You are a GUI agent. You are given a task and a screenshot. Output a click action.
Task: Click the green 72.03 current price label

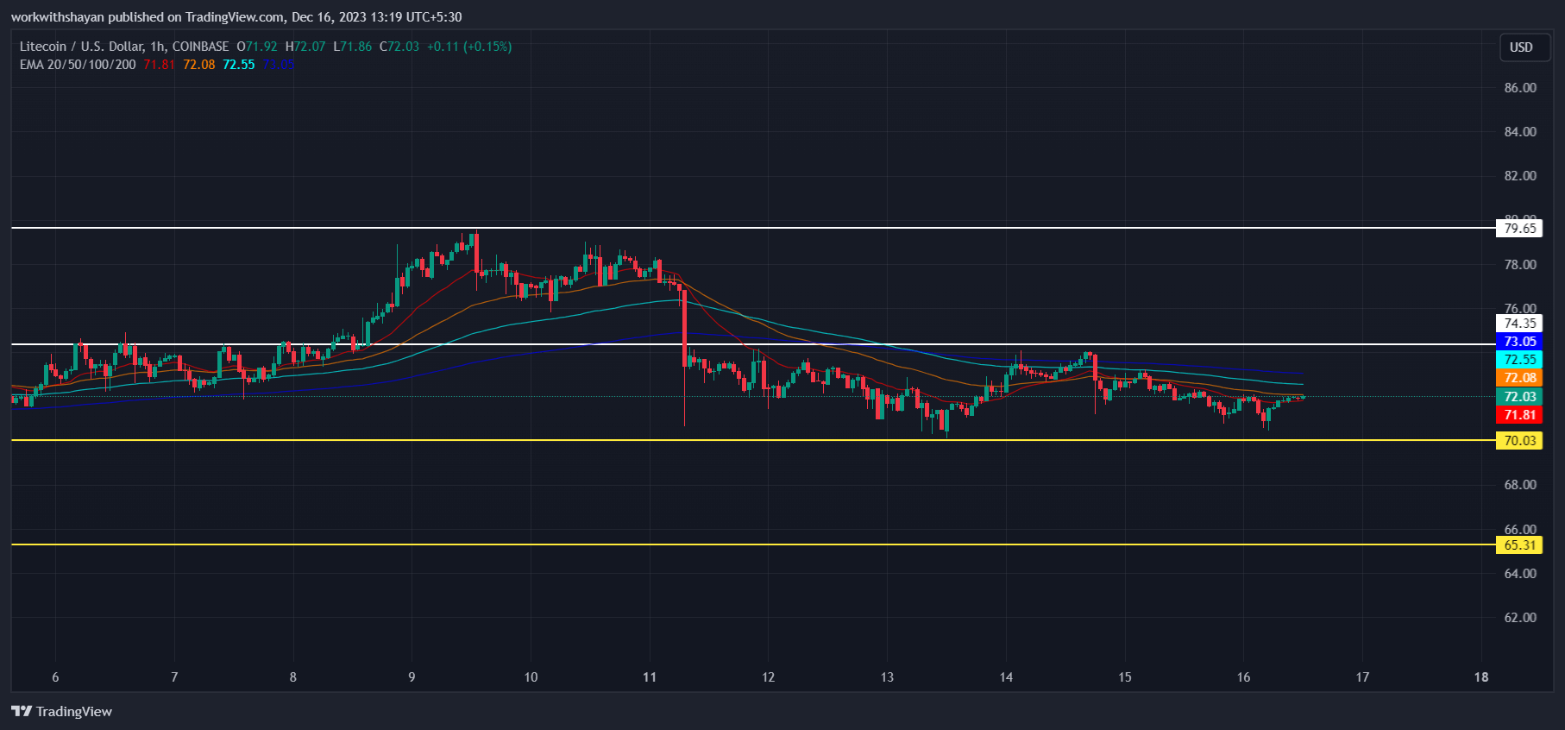(1519, 397)
